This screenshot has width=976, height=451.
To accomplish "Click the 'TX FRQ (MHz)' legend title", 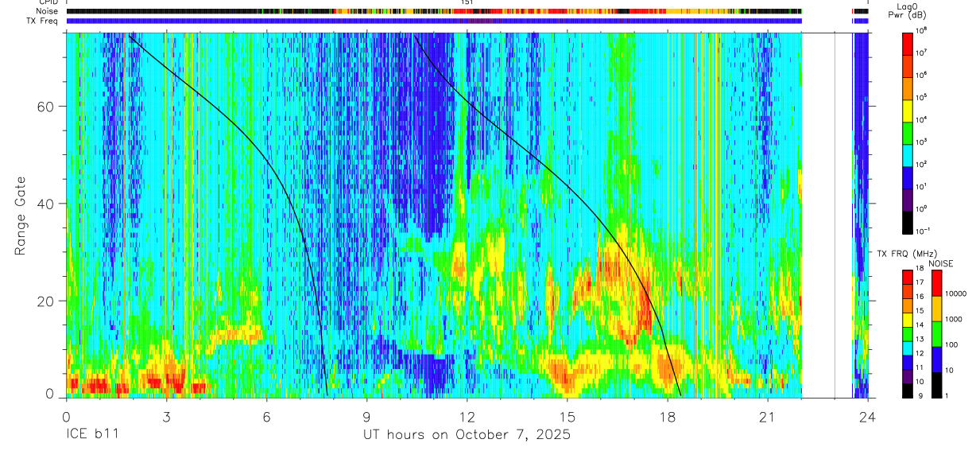I will (x=907, y=253).
